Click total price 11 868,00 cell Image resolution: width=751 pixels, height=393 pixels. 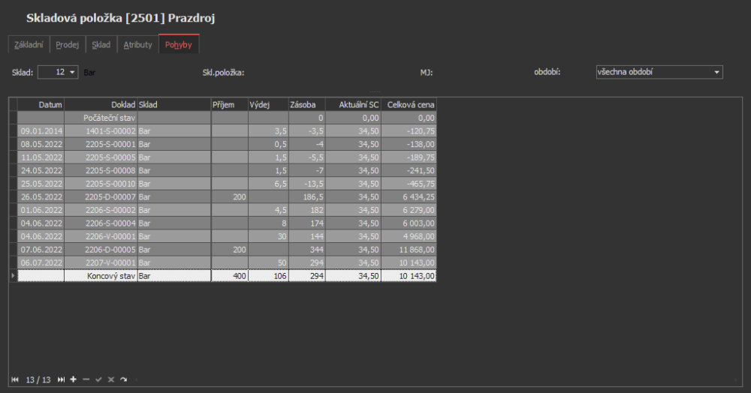[409, 249]
